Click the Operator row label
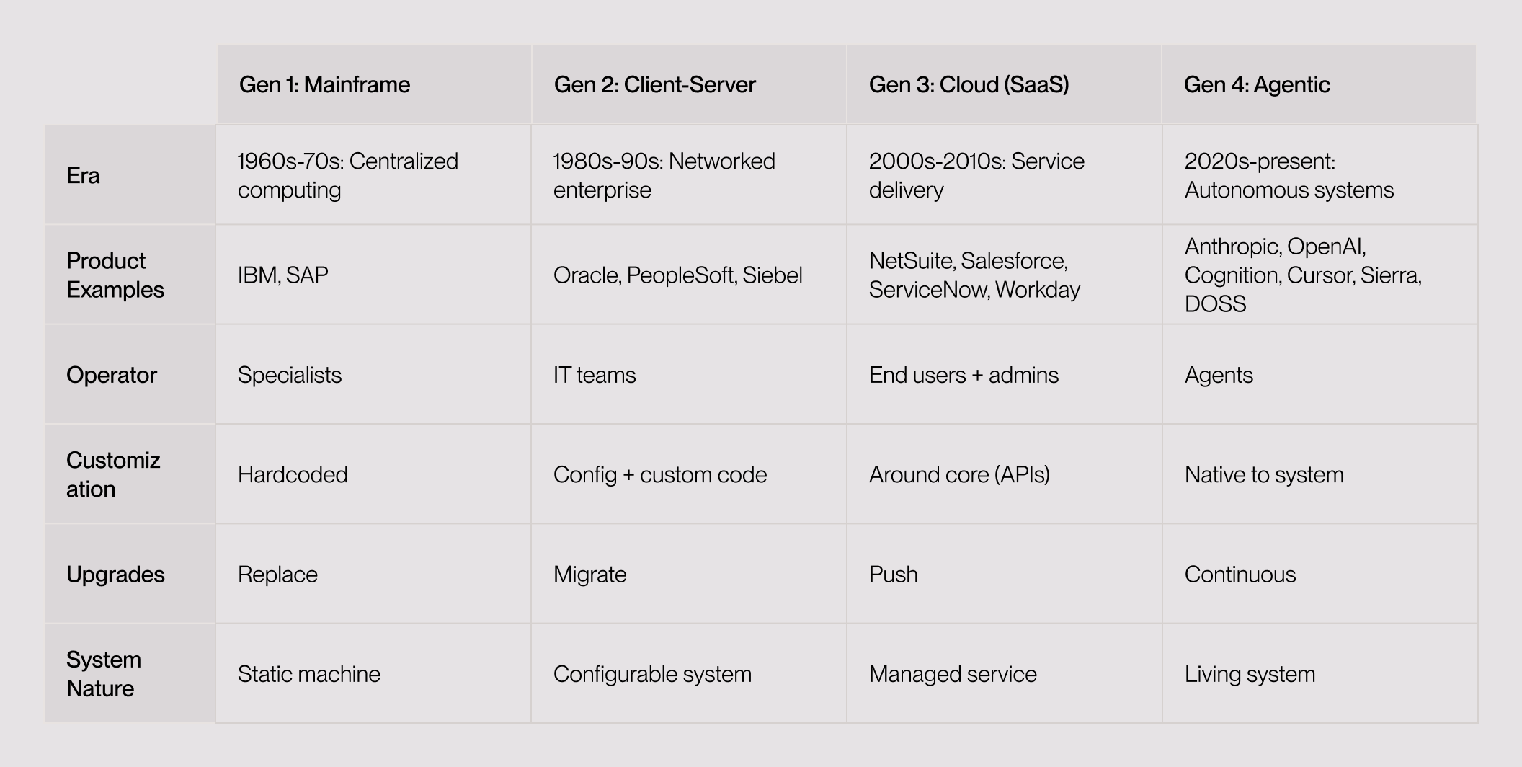 coord(112,375)
